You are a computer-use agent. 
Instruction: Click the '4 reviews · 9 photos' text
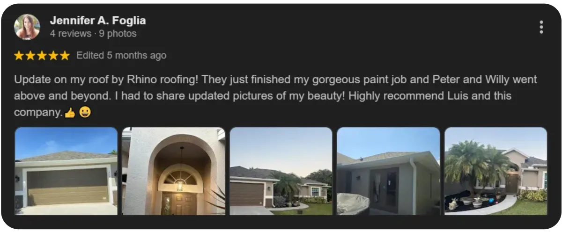(x=93, y=34)
